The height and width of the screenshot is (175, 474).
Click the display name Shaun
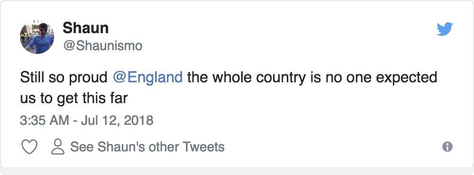tap(85, 28)
